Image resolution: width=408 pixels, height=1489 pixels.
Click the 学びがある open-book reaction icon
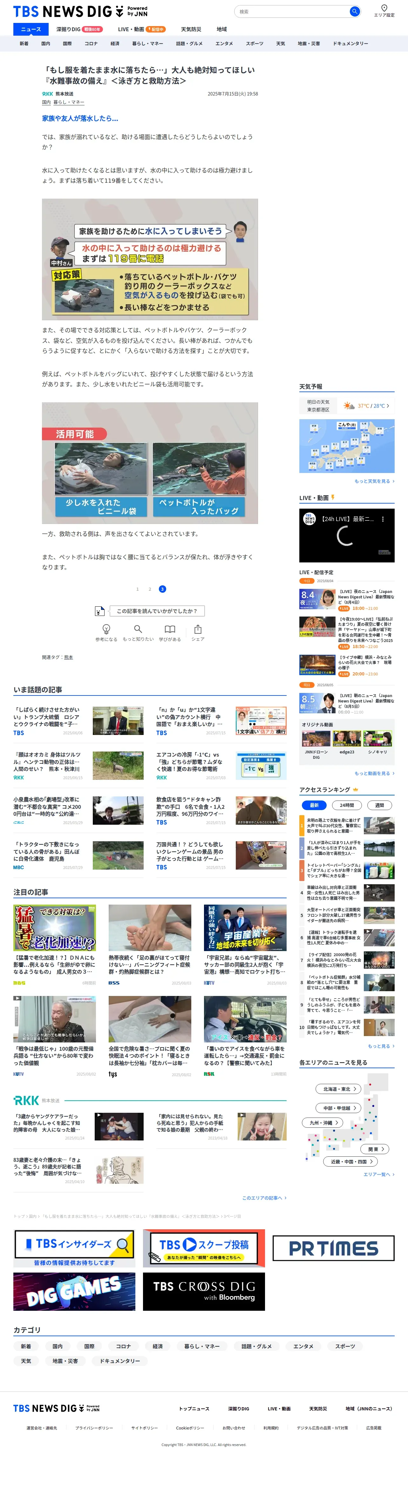tap(170, 629)
